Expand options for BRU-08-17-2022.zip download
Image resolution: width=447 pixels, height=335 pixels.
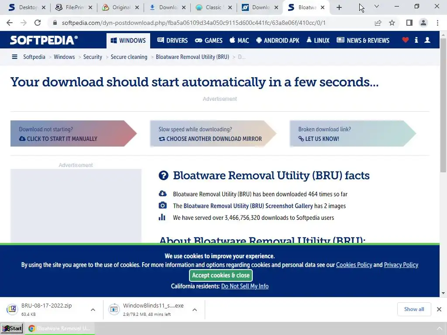[x=93, y=310]
